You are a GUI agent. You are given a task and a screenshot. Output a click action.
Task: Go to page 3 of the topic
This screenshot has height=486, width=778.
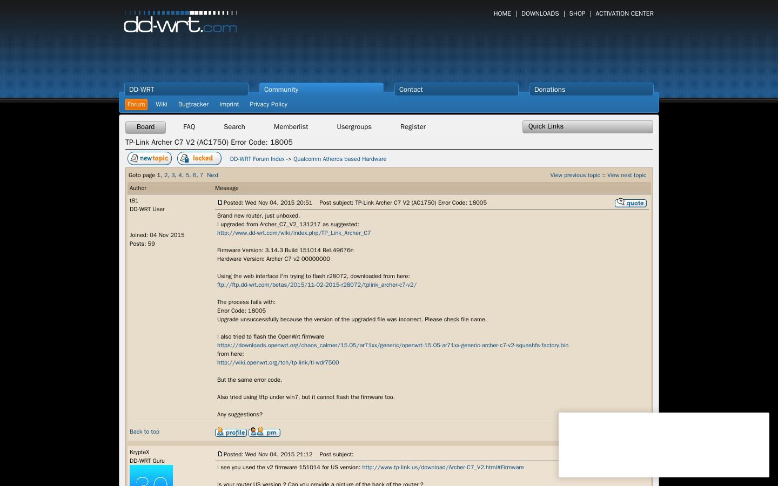click(x=173, y=175)
